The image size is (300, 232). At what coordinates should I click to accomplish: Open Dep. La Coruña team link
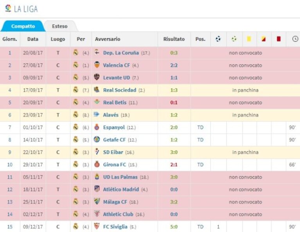121,53
